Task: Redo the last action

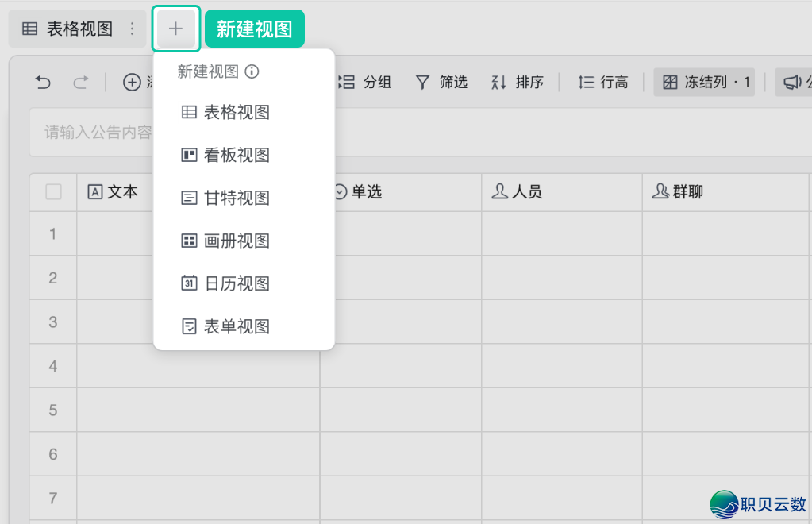Action: (x=81, y=83)
